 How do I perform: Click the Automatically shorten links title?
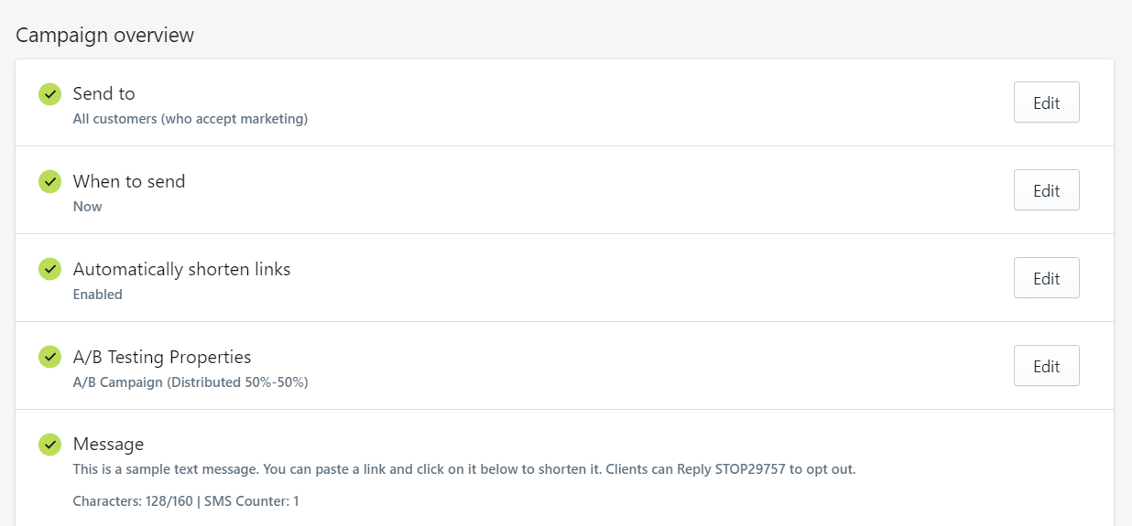[182, 269]
